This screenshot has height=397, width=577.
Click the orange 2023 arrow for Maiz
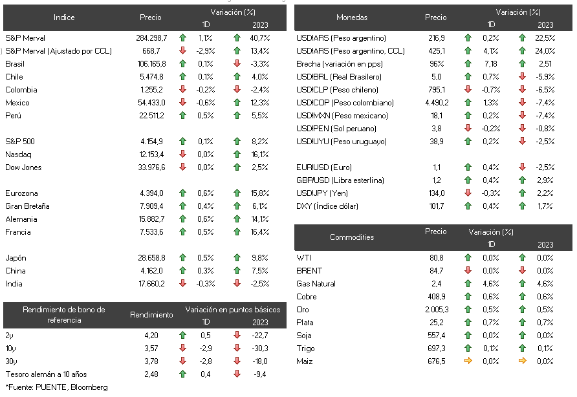point(522,361)
